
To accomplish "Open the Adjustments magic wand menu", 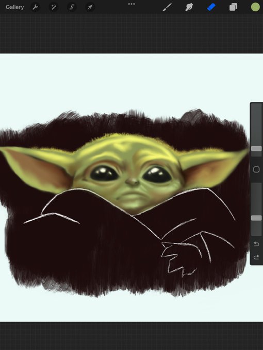I will coord(54,7).
